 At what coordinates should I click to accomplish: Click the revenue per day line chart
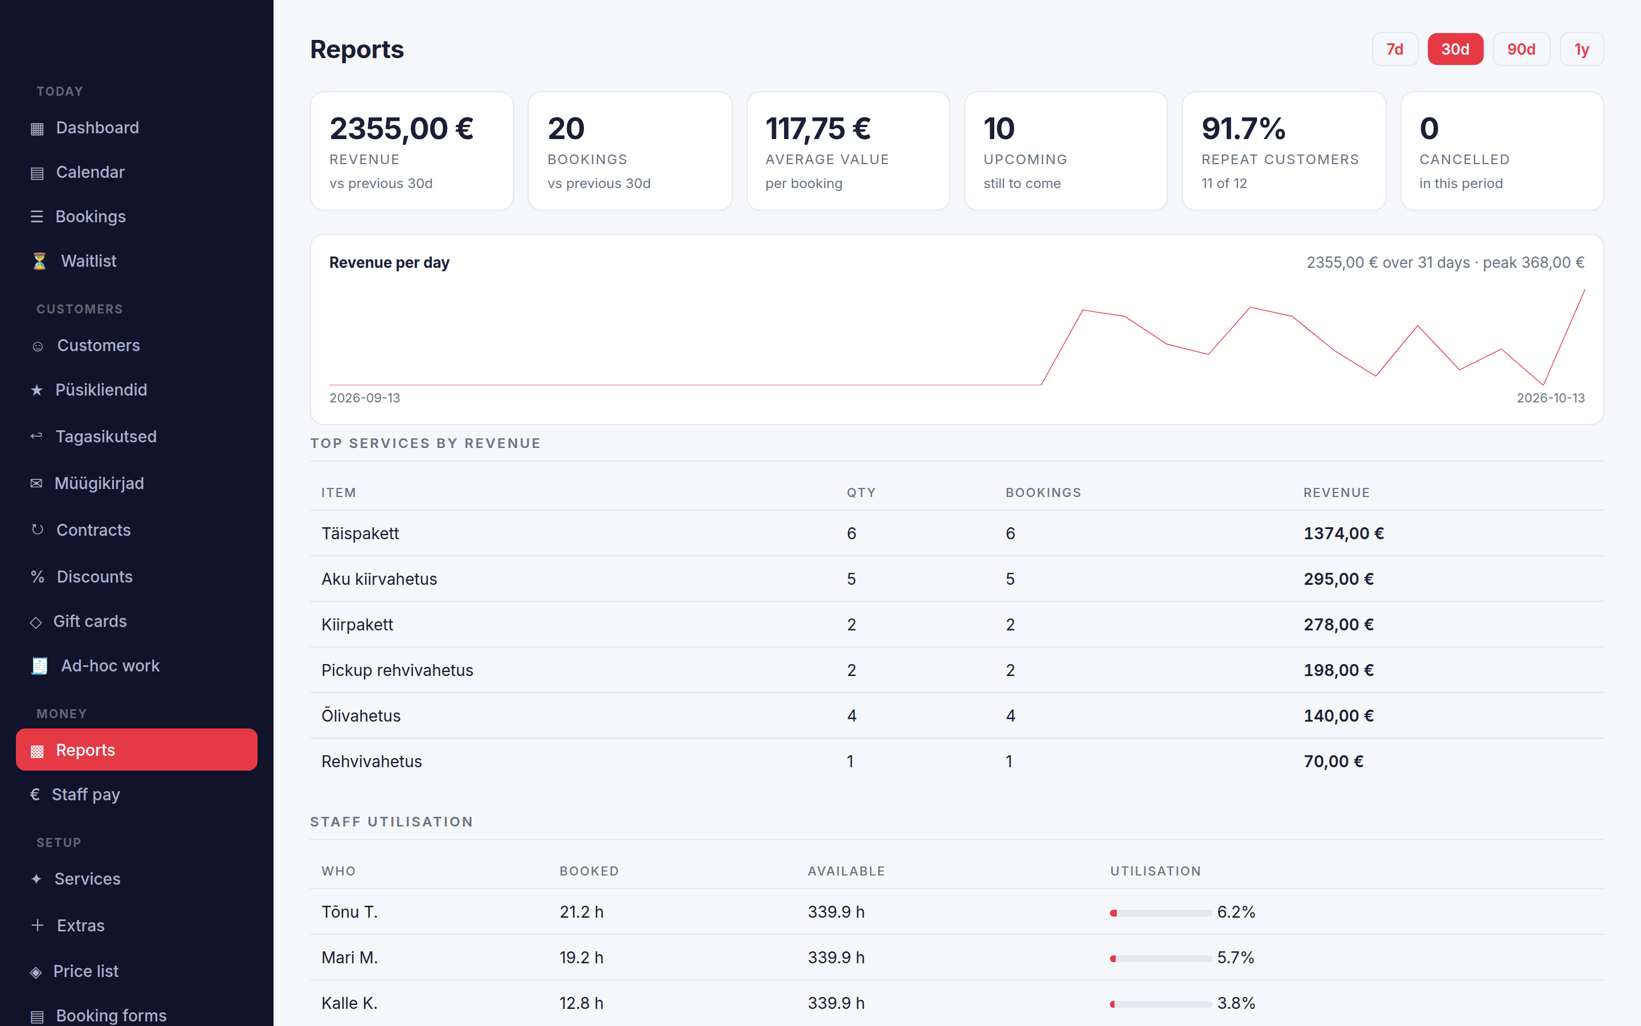[x=957, y=336]
